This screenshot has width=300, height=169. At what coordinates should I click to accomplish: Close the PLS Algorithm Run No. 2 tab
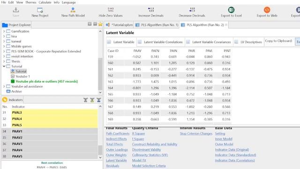click(226, 25)
